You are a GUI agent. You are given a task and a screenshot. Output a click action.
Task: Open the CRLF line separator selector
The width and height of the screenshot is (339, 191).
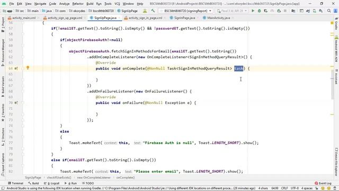click(x=284, y=188)
